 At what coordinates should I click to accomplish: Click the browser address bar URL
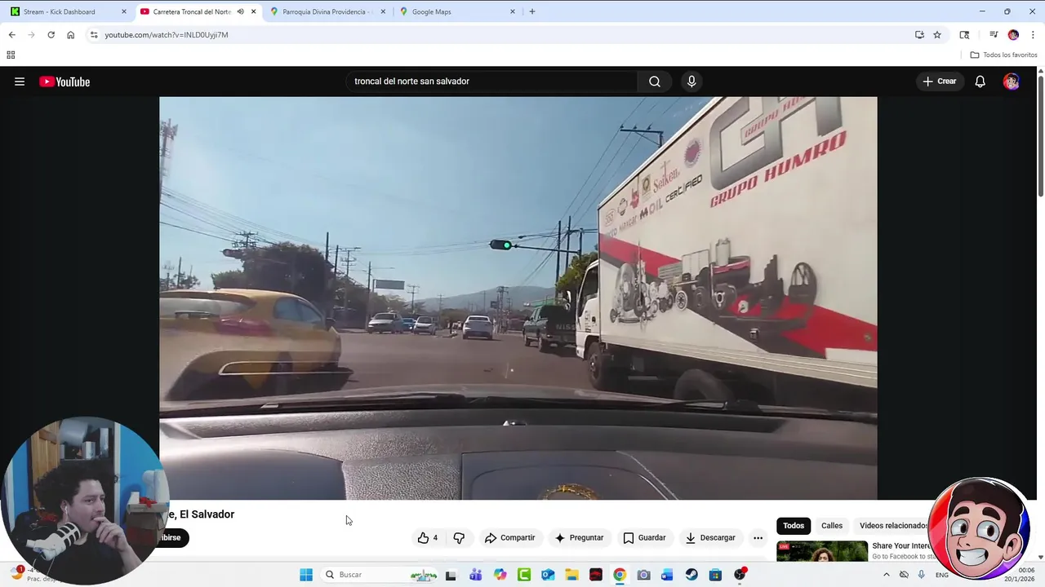coord(167,35)
